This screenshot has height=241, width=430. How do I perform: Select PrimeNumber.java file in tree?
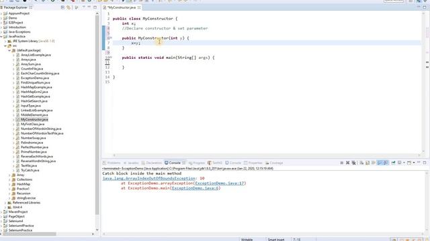(x=34, y=152)
